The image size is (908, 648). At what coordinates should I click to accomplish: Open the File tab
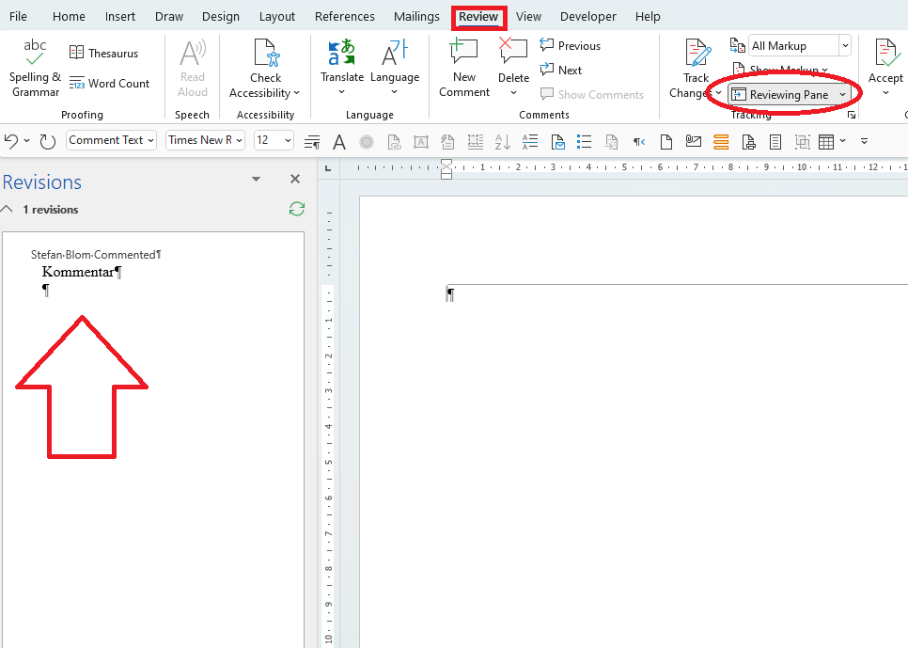pos(18,17)
